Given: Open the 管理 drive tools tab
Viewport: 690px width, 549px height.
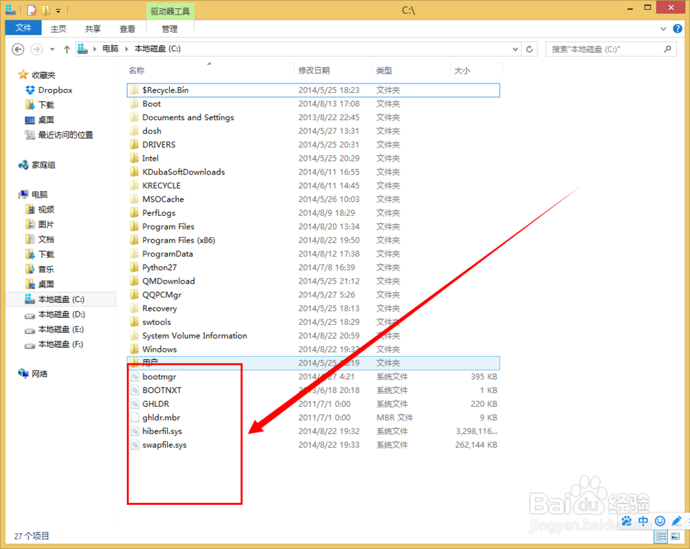Looking at the screenshot, I should point(170,28).
